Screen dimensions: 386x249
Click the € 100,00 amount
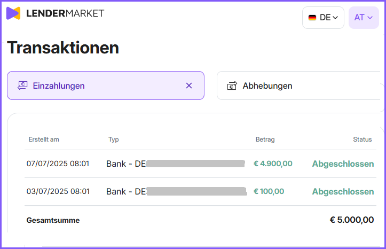pyautogui.click(x=269, y=191)
